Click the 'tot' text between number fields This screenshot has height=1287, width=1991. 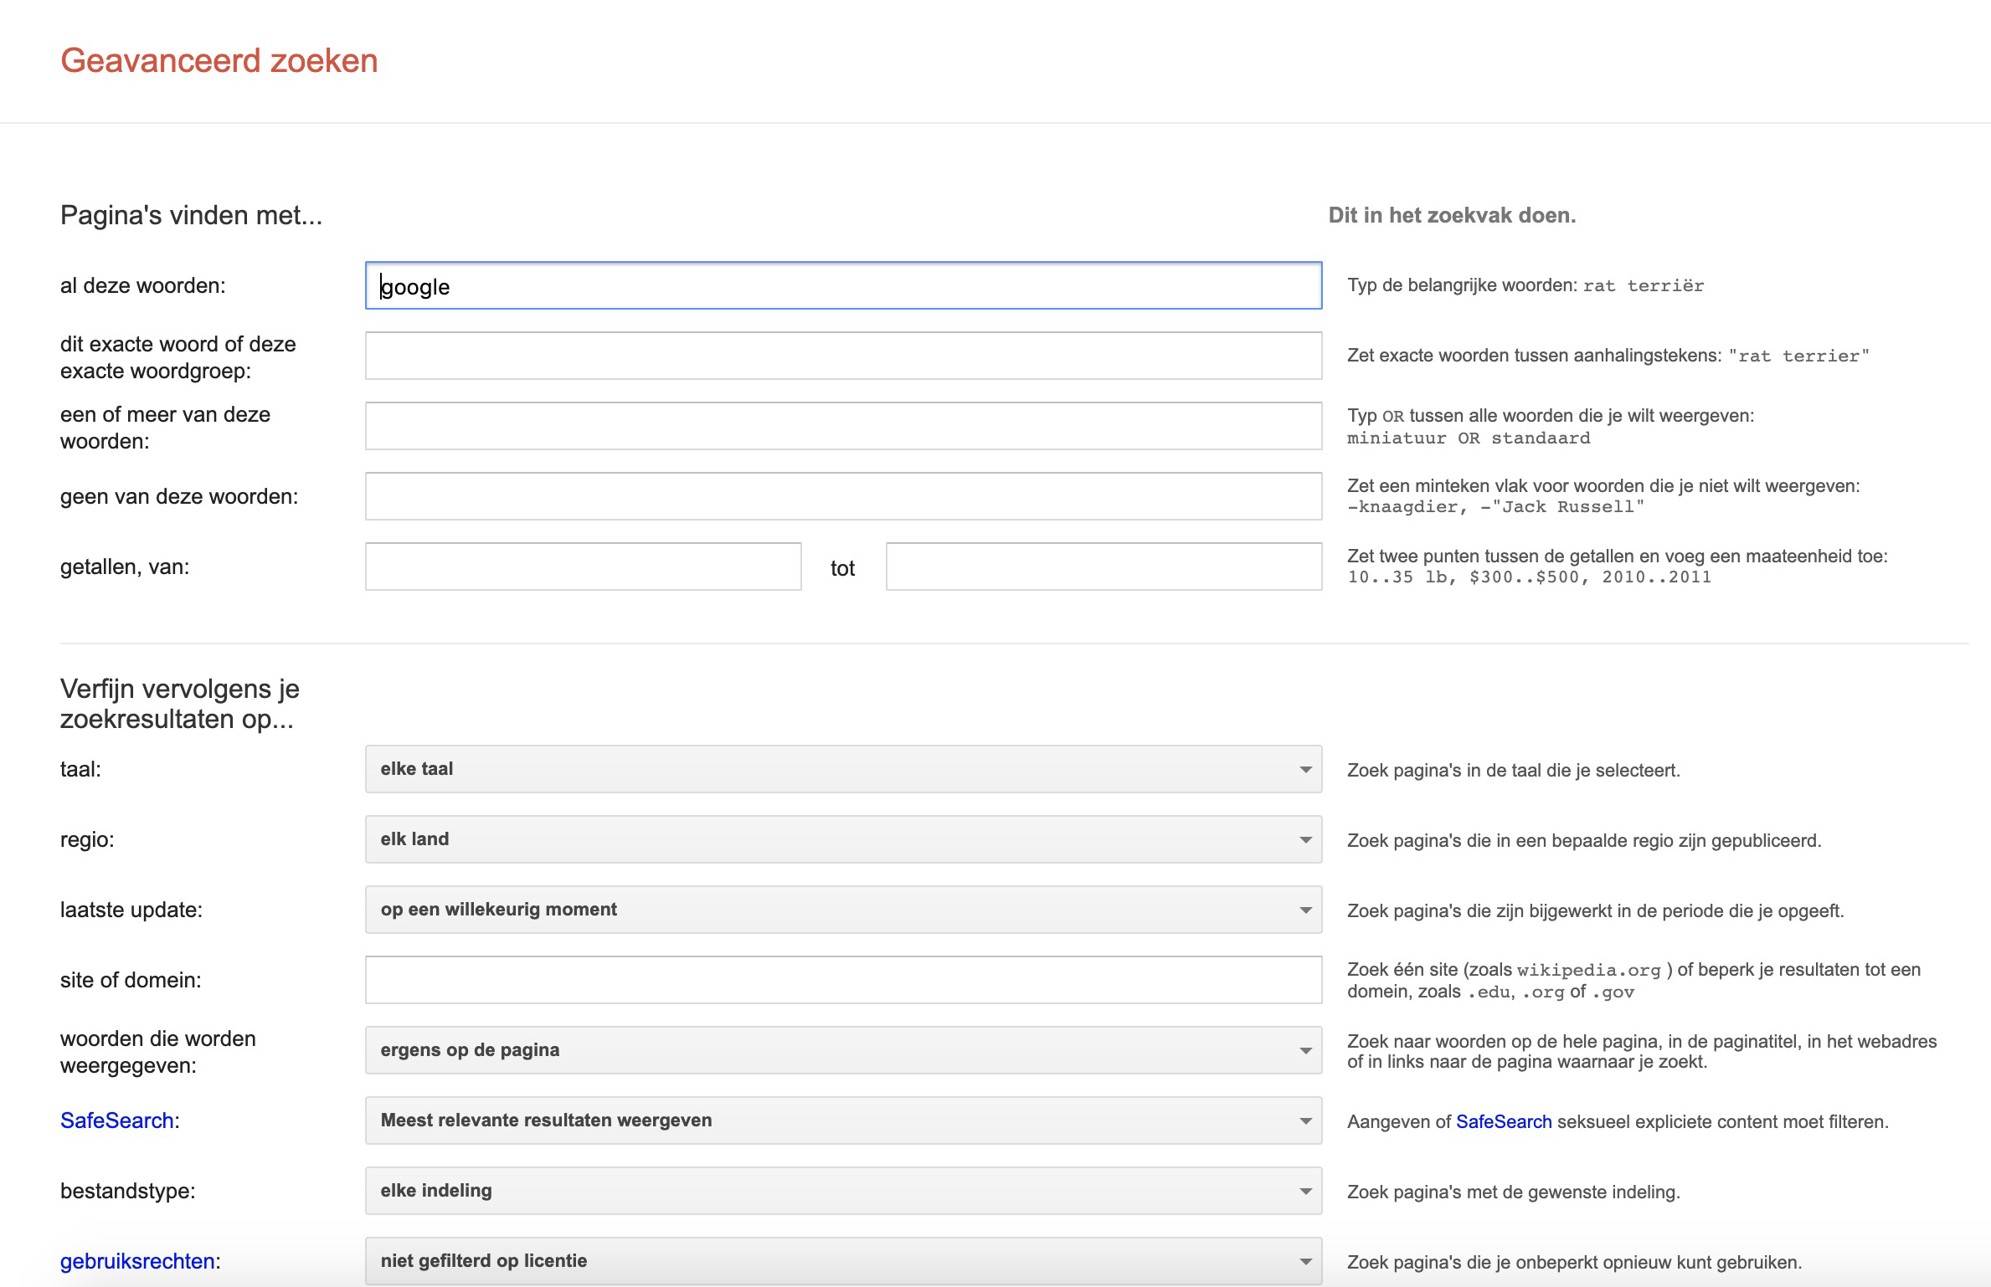pos(842,568)
